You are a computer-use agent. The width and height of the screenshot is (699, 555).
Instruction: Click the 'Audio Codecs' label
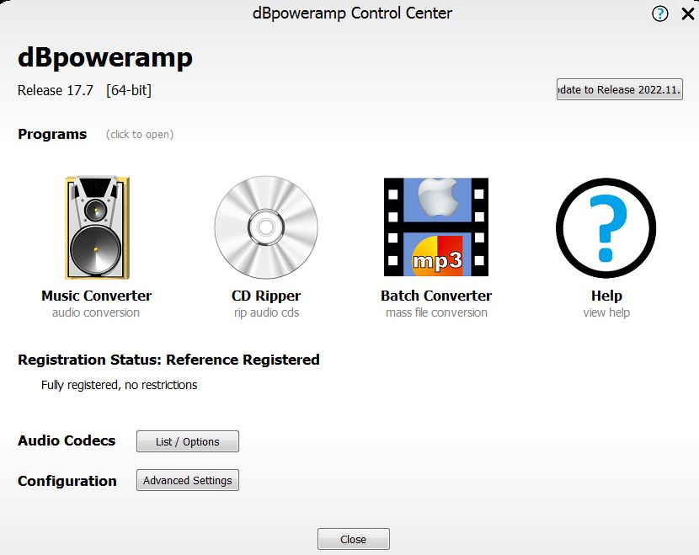(67, 440)
